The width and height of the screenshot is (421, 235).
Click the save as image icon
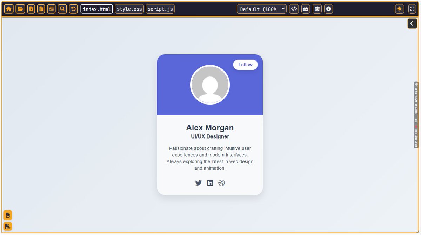[8, 215]
